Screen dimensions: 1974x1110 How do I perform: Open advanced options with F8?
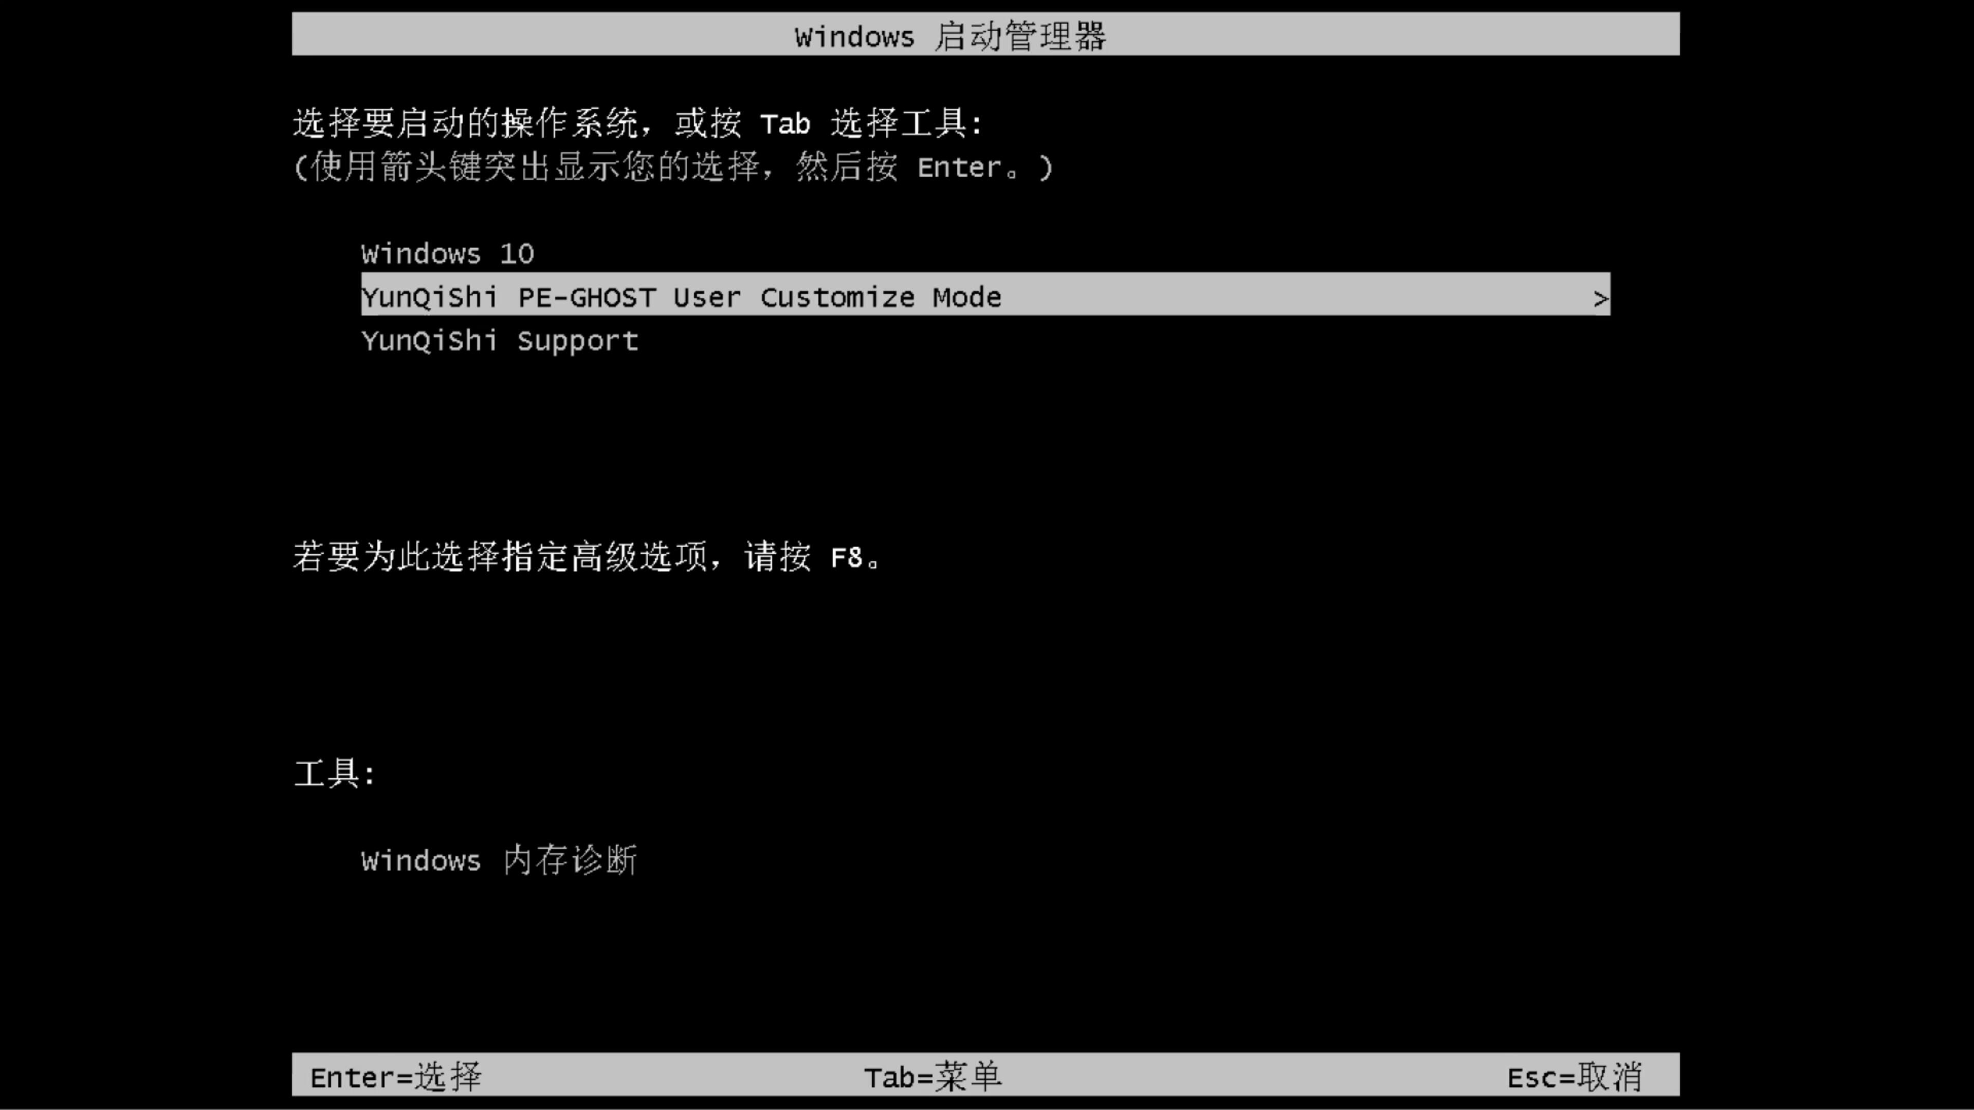[843, 557]
